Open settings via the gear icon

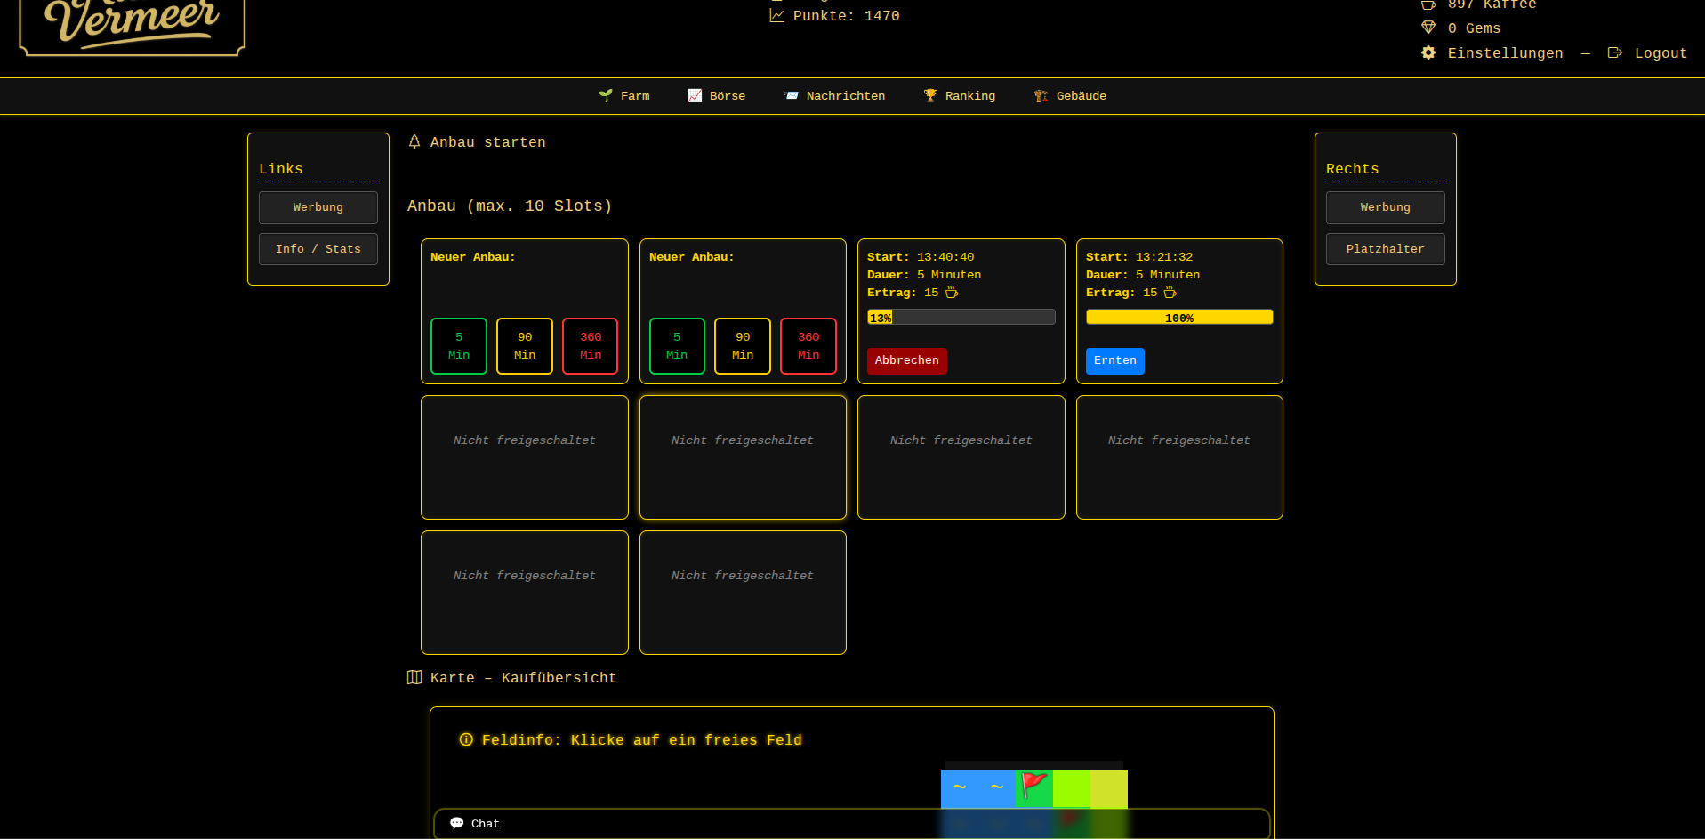[1428, 52]
